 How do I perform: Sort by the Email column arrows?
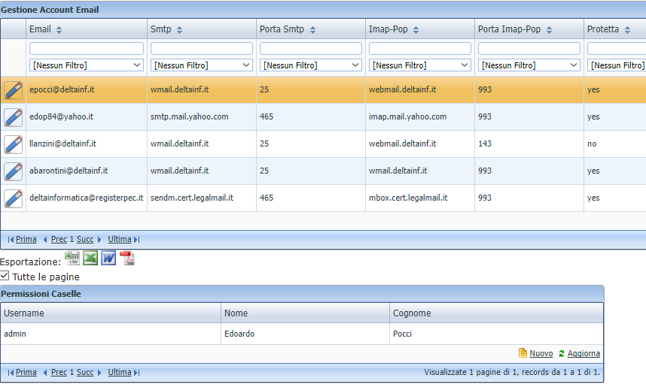59,30
